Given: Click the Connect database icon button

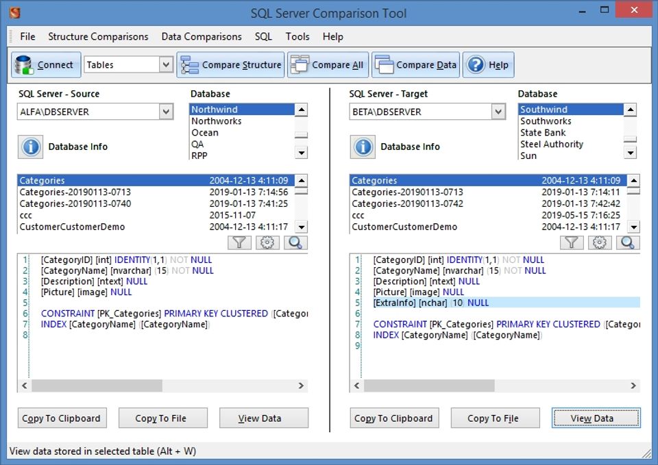Looking at the screenshot, I should [x=46, y=64].
